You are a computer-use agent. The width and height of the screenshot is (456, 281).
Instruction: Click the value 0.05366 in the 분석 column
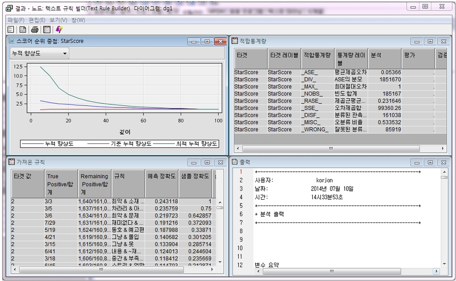point(384,72)
